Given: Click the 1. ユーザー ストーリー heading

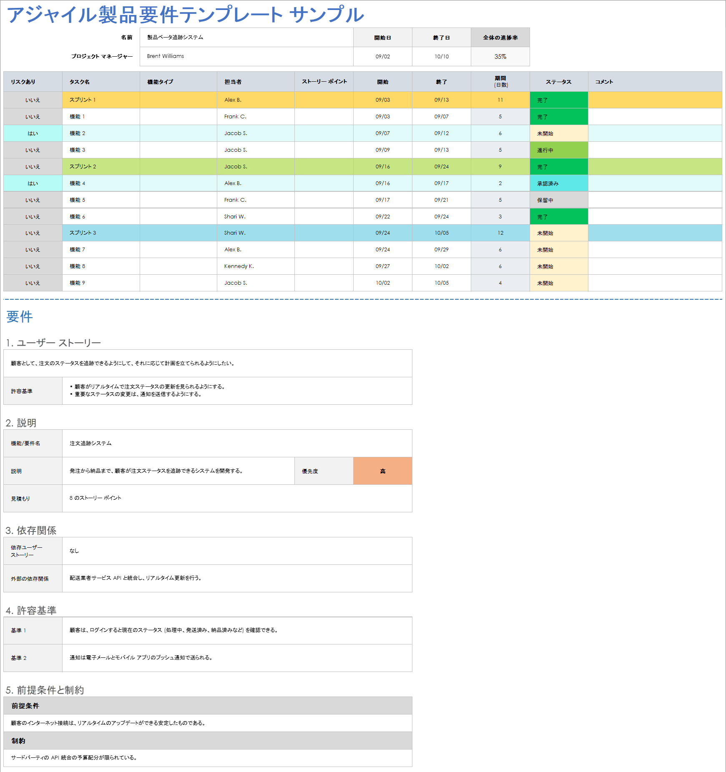Looking at the screenshot, I should click(53, 343).
